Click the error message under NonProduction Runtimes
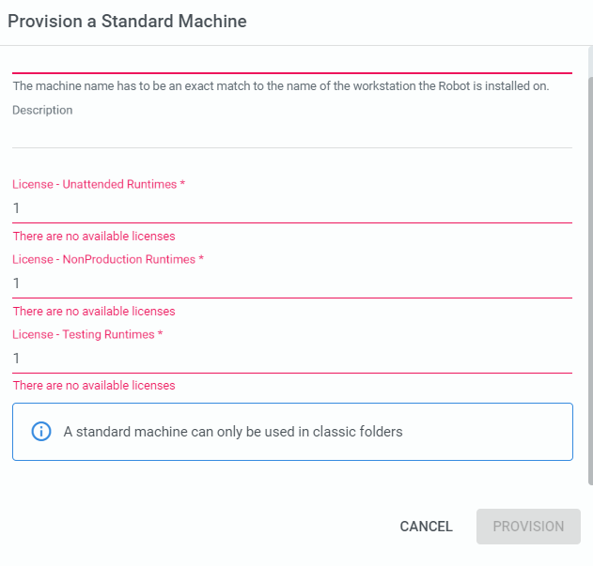 tap(94, 312)
